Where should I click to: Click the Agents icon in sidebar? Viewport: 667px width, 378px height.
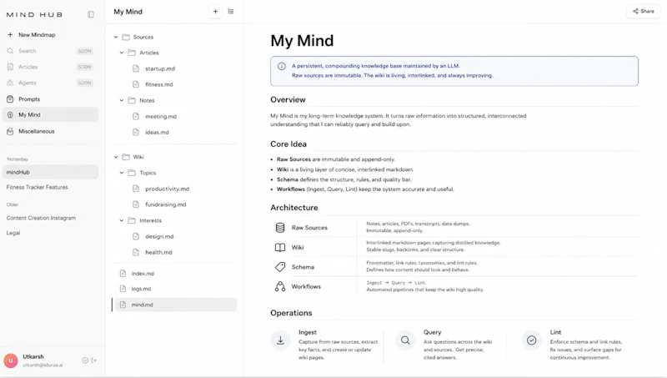click(10, 83)
